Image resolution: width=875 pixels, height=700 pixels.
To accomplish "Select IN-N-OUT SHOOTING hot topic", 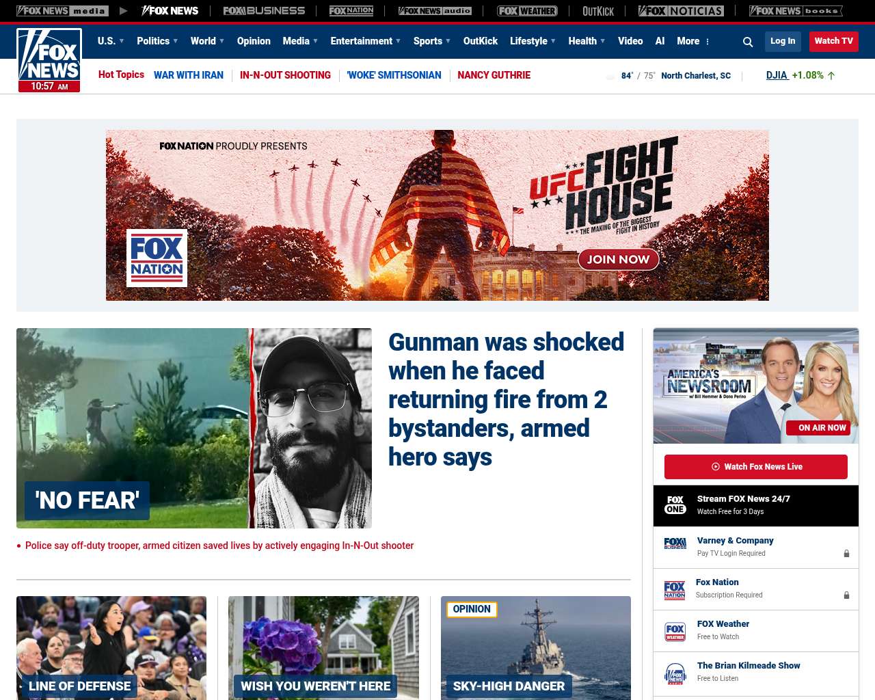I will point(285,75).
